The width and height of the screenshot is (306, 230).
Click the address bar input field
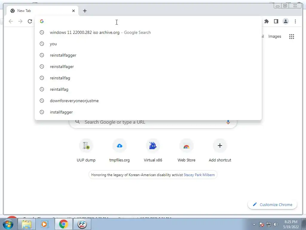click(148, 21)
